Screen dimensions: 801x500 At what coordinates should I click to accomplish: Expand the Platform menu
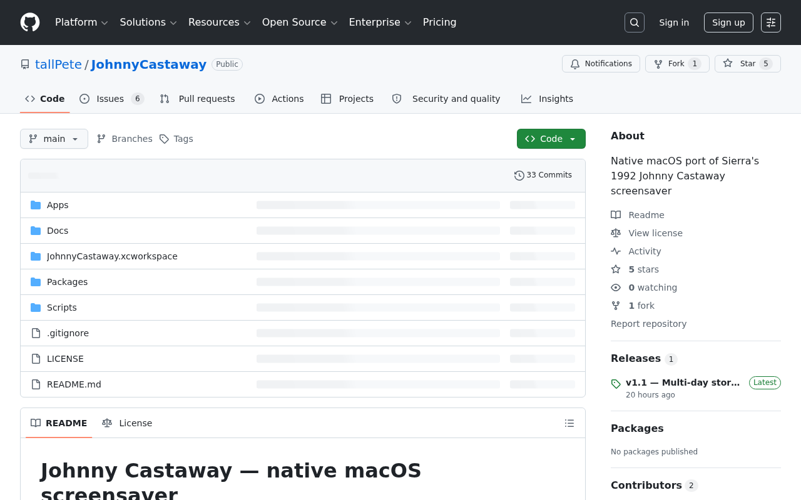coord(81,22)
